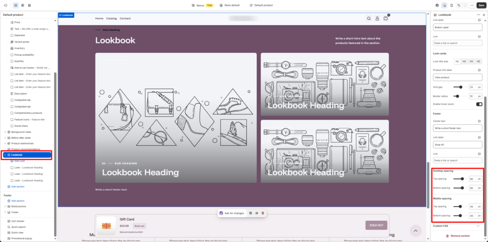Click the Gift Card product thumbnail
The width and height of the screenshot is (488, 242).
[106, 226]
